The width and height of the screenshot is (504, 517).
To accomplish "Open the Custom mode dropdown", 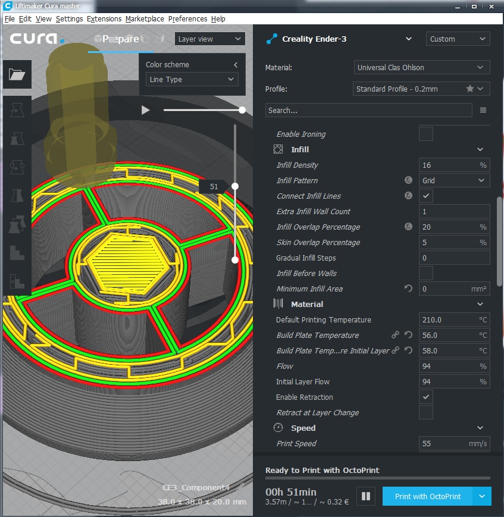I will [458, 39].
